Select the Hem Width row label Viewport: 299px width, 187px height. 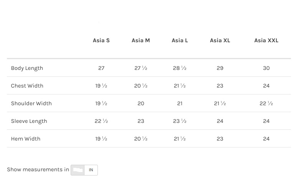25,139
